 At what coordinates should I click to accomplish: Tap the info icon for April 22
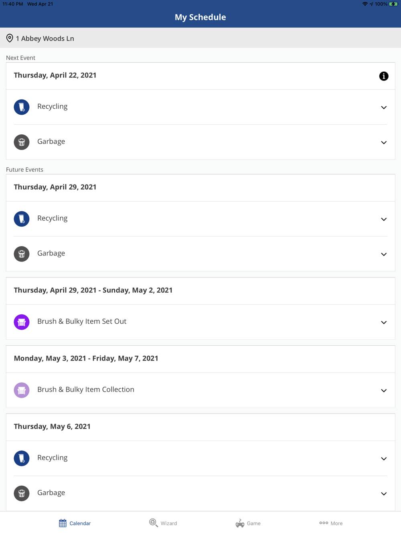[x=384, y=76]
